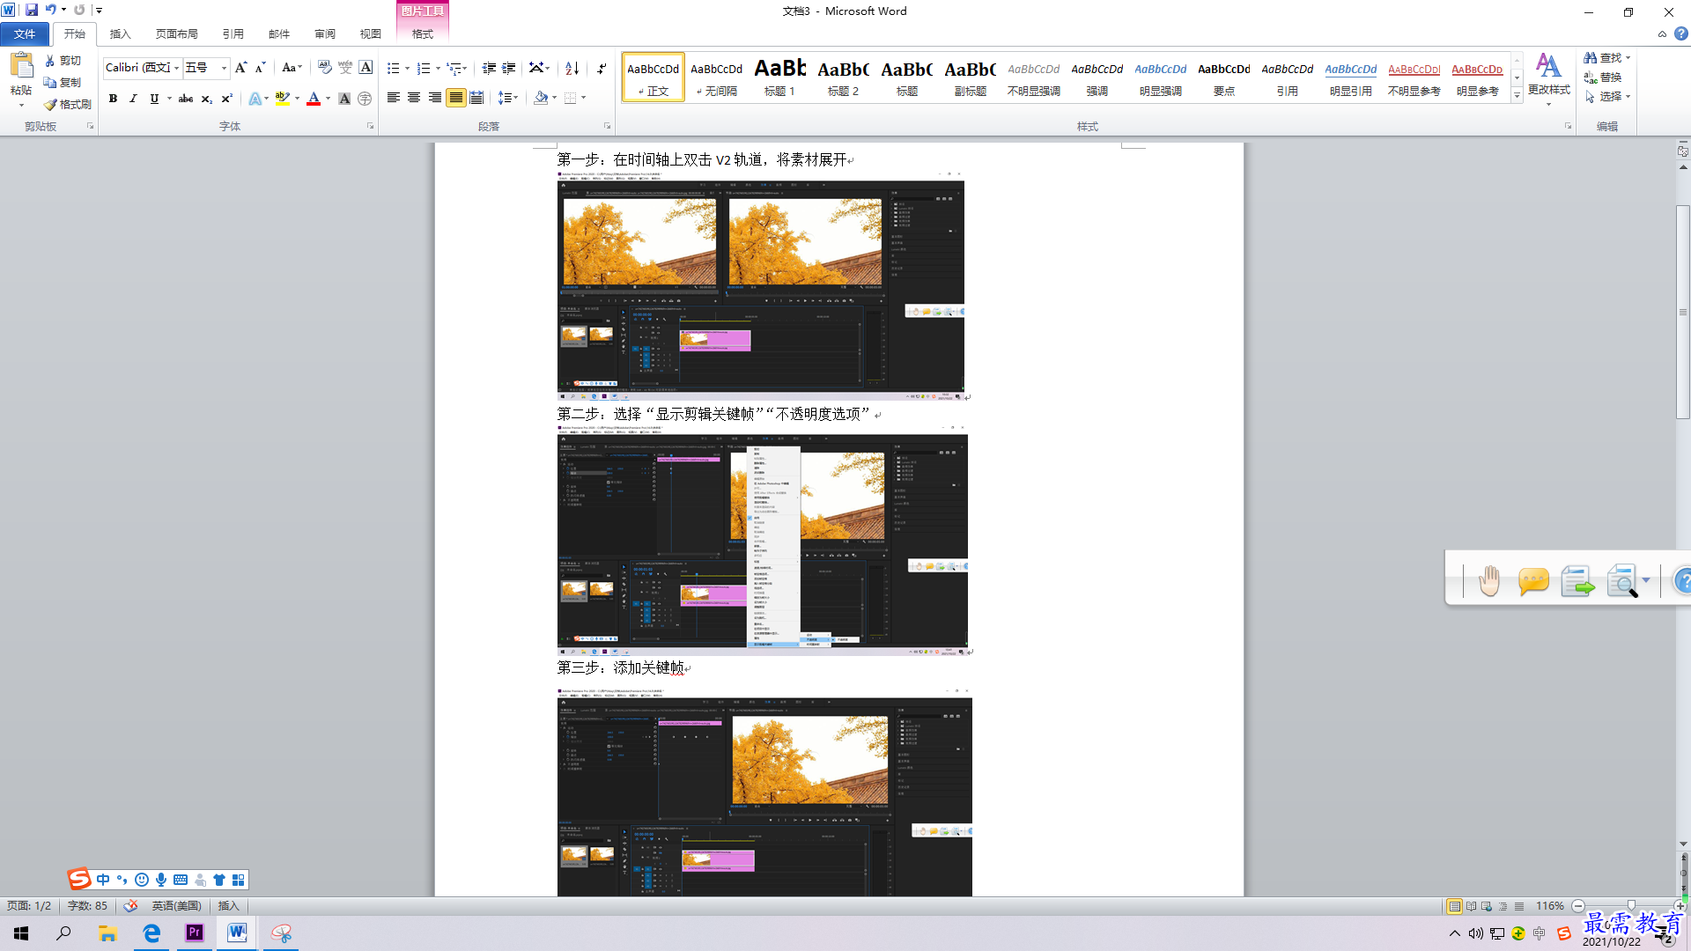Switch to the References tab
This screenshot has width=1691, height=951.
coord(233,33)
